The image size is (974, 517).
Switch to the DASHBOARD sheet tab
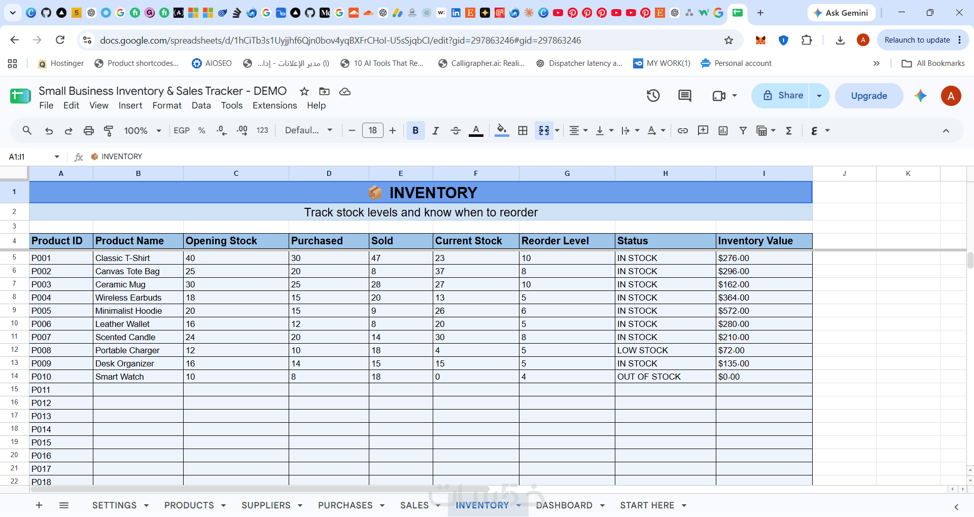pos(564,505)
